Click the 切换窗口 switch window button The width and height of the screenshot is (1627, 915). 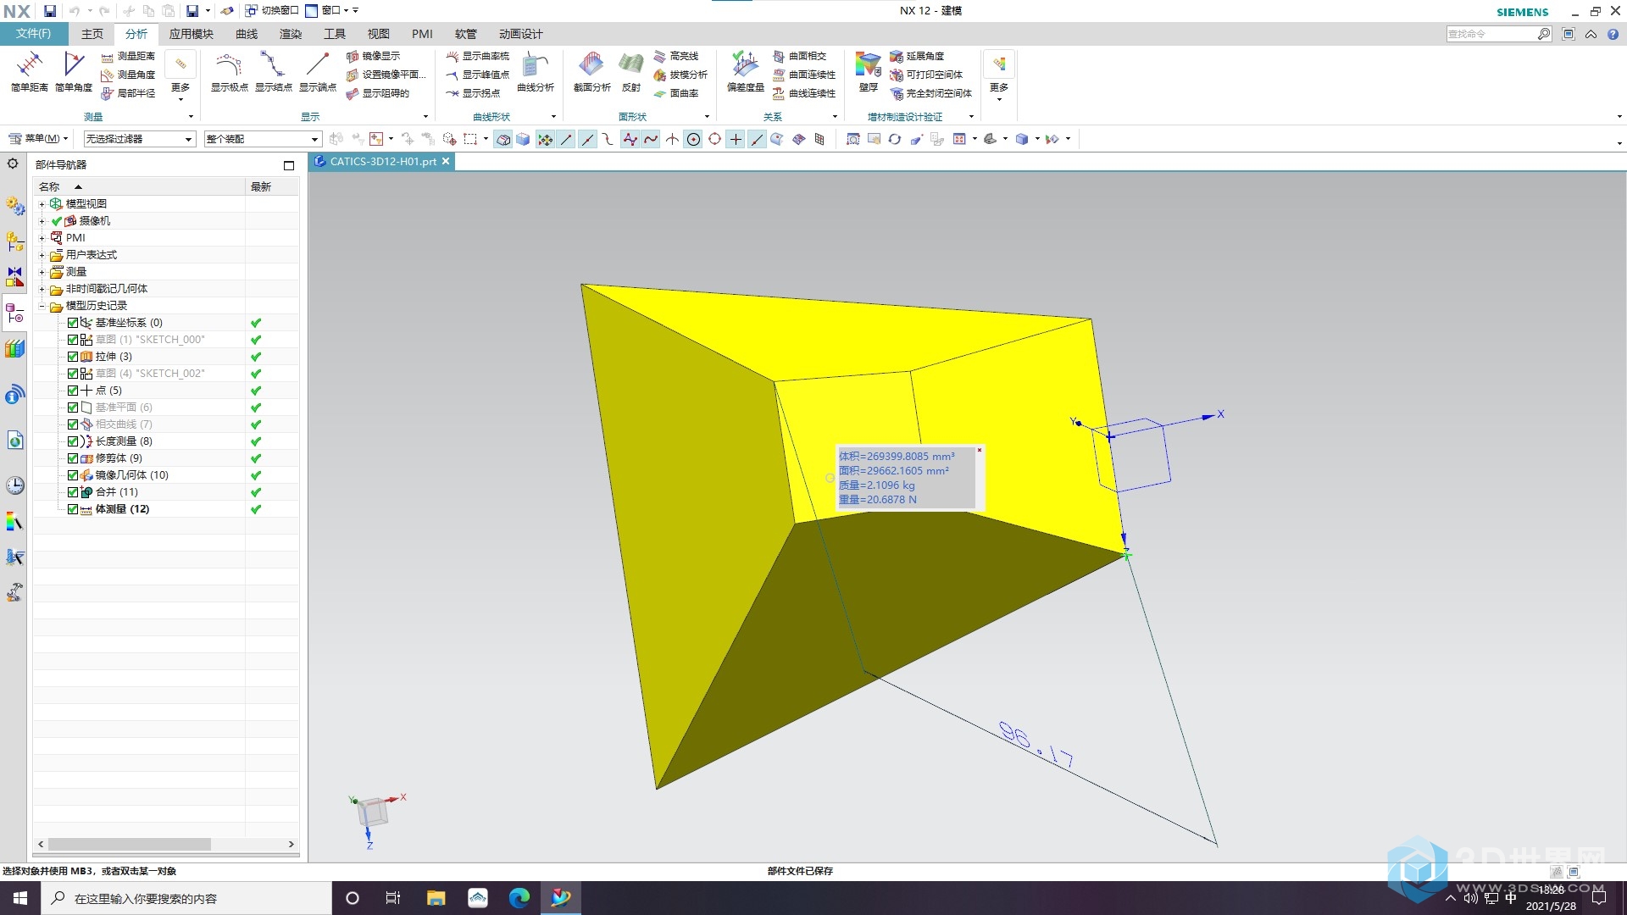pyautogui.click(x=272, y=11)
